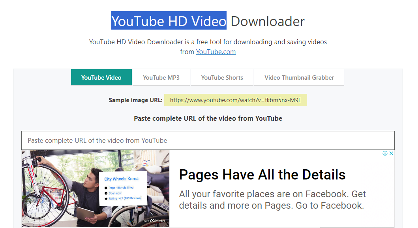Switch to the YouTube MP3 tab
The height and width of the screenshot is (228, 418).
161,77
